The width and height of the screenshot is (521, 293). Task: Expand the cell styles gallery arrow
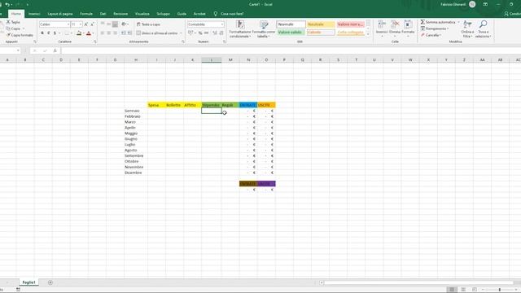tap(368, 34)
